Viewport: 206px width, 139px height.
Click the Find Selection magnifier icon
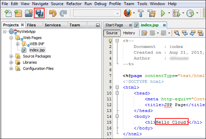177,33
